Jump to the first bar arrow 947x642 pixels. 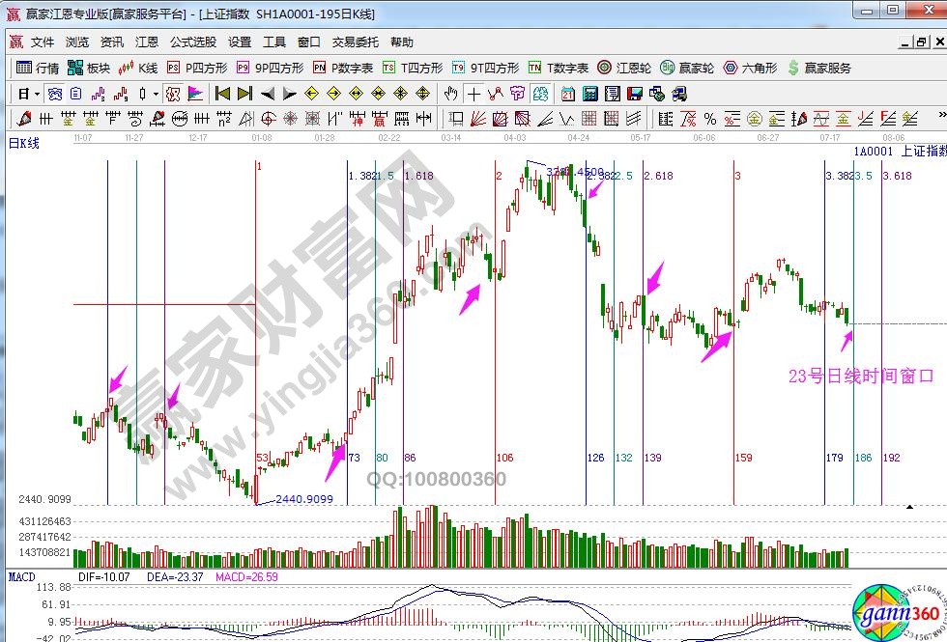click(x=222, y=94)
